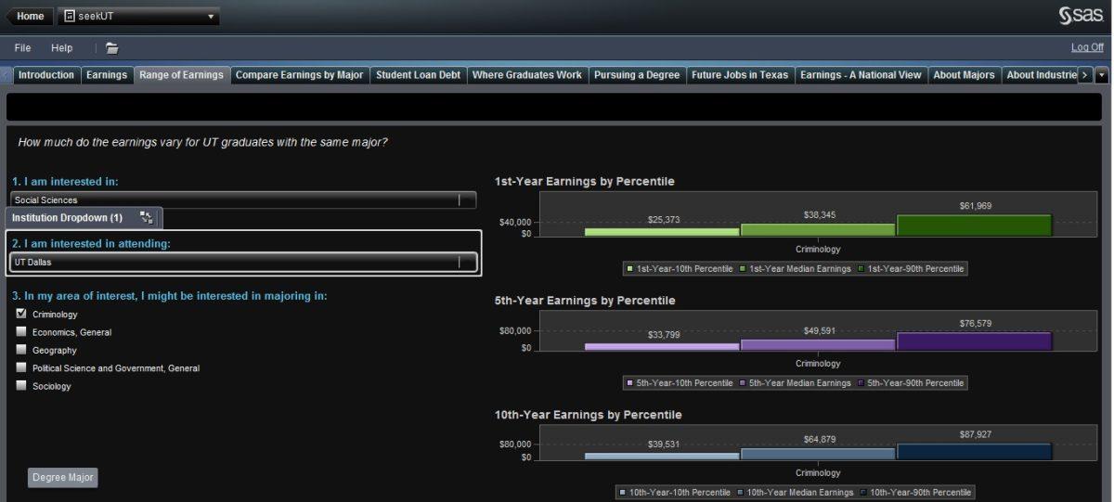Click 1st-Year 10th percentile bar $25,373
Screen dimensions: 1114x502
click(x=662, y=232)
